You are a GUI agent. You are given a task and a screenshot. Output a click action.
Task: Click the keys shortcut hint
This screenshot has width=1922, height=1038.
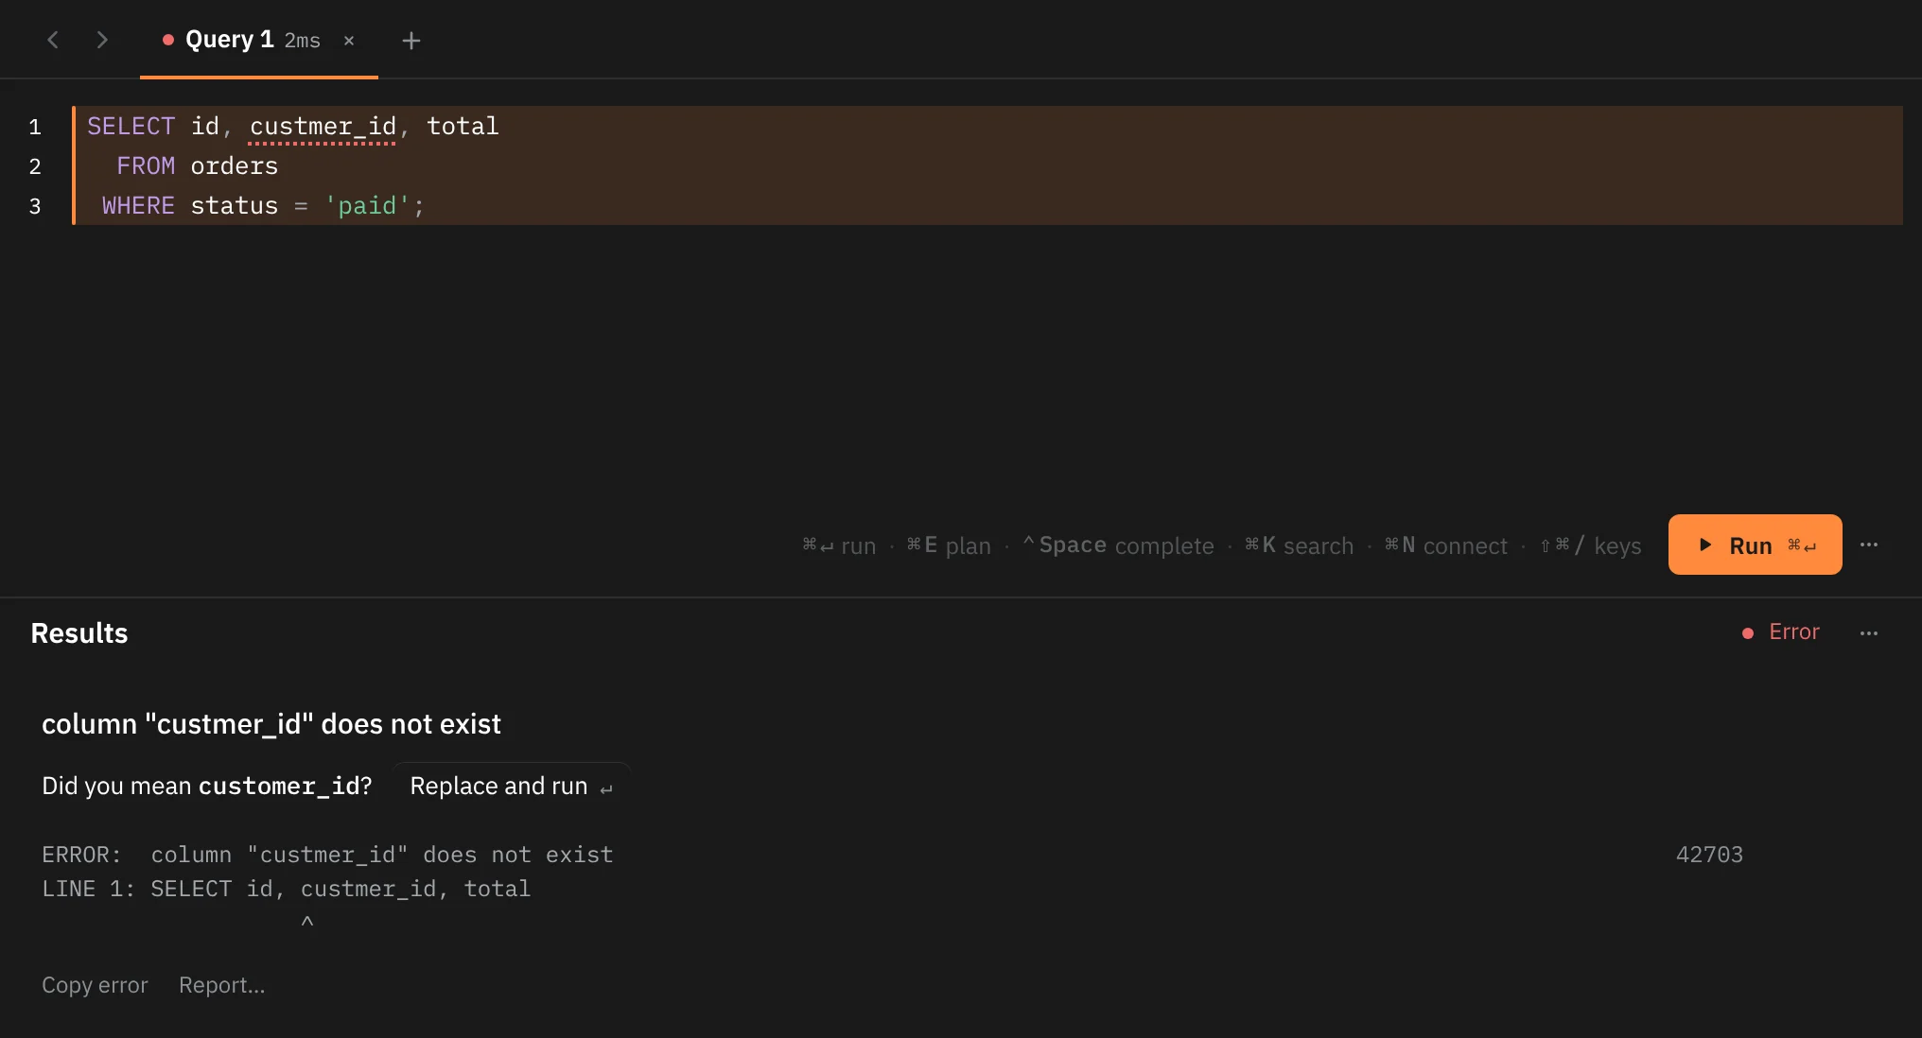point(1591,545)
